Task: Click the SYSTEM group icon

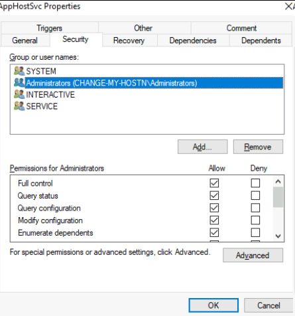Action: 19,71
